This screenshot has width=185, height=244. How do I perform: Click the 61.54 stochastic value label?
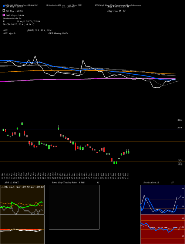tap(180, 197)
